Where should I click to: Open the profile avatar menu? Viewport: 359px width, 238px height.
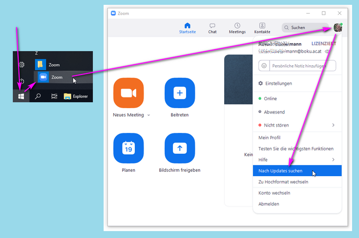click(x=338, y=27)
